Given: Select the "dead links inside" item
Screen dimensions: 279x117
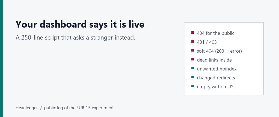Looking at the screenshot, I should 214,60.
